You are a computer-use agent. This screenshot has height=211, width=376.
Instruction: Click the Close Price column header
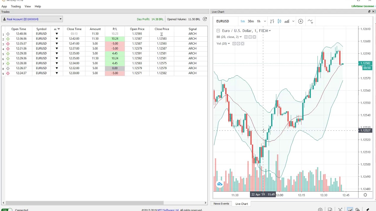(162, 29)
